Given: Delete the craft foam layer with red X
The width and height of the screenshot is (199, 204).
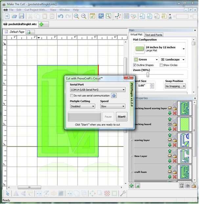Looking at the screenshot, I should [175, 177].
